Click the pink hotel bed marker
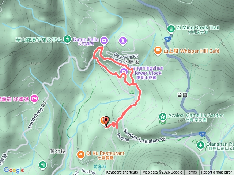Screen dimensions: 234x175 click(x=34, y=98)
